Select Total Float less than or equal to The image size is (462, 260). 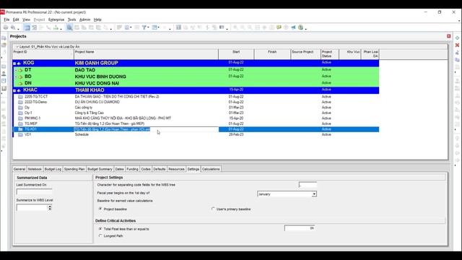point(100,228)
